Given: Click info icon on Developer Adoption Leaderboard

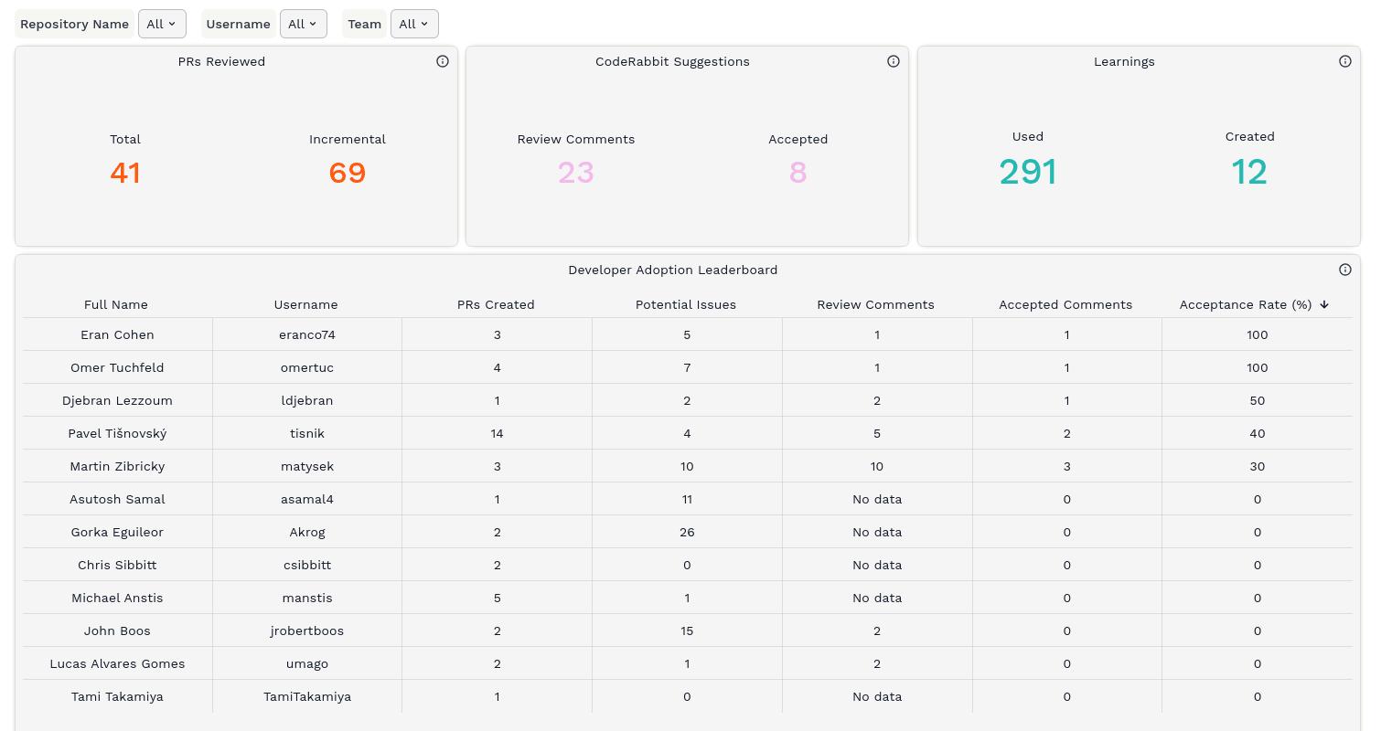Looking at the screenshot, I should [x=1345, y=270].
